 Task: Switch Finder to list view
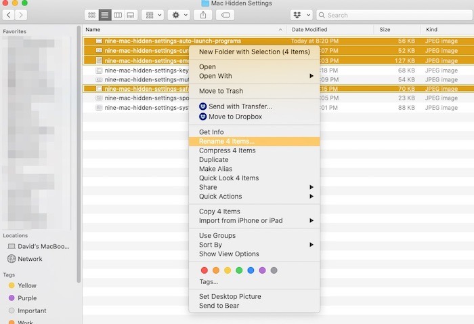click(105, 15)
